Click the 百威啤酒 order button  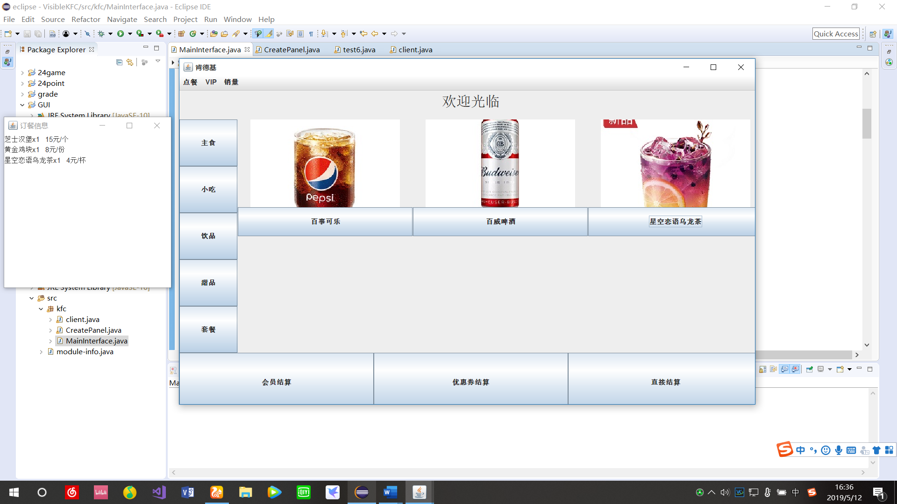500,222
